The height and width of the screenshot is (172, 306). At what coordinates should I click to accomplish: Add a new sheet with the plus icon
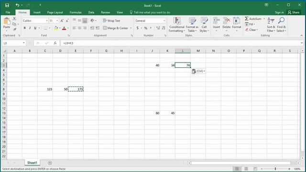tap(50, 163)
